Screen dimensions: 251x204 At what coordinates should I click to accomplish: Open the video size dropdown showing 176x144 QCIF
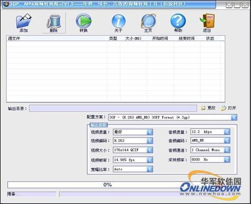click(x=133, y=150)
